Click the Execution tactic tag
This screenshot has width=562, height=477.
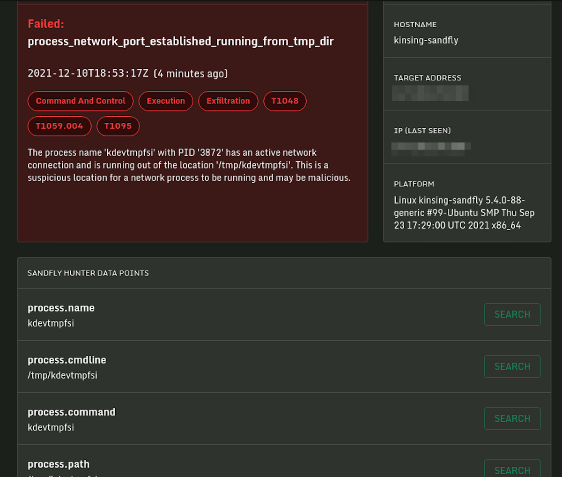pyautogui.click(x=166, y=101)
